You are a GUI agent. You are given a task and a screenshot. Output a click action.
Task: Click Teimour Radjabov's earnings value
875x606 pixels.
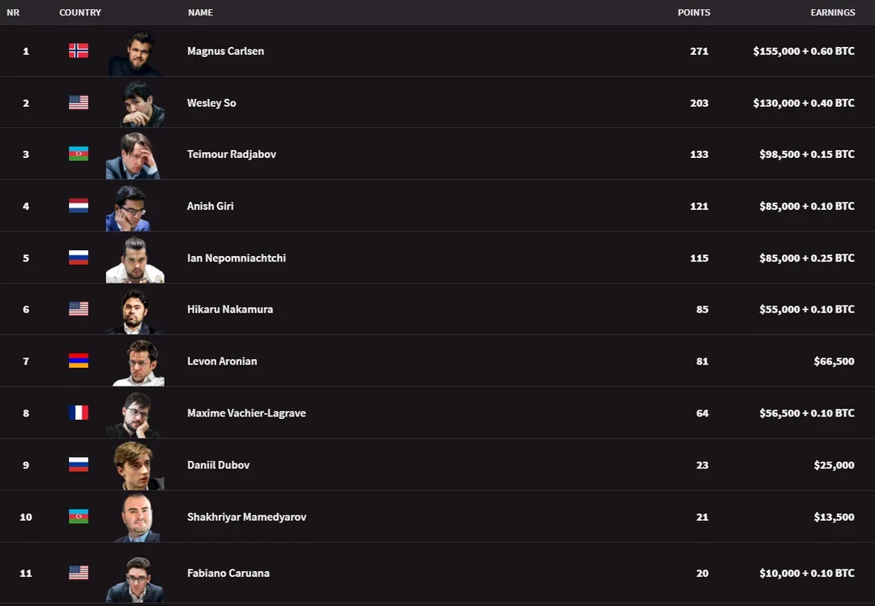pyautogui.click(x=803, y=154)
